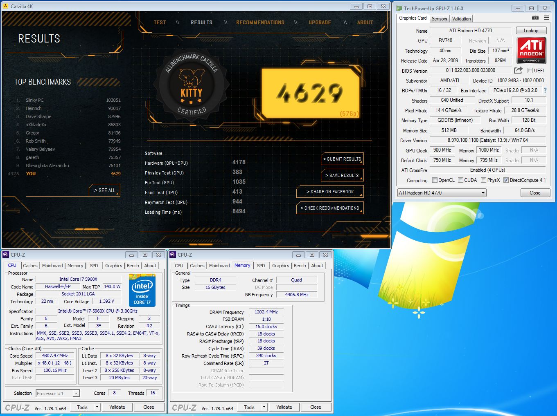Click the BIOS export share arrow icon
The height and width of the screenshot is (416, 557).
tap(518, 70)
